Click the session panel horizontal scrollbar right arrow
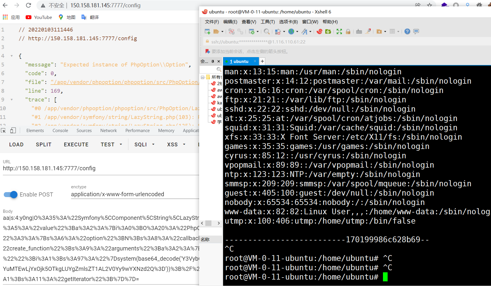491x286 pixels. coord(219,223)
